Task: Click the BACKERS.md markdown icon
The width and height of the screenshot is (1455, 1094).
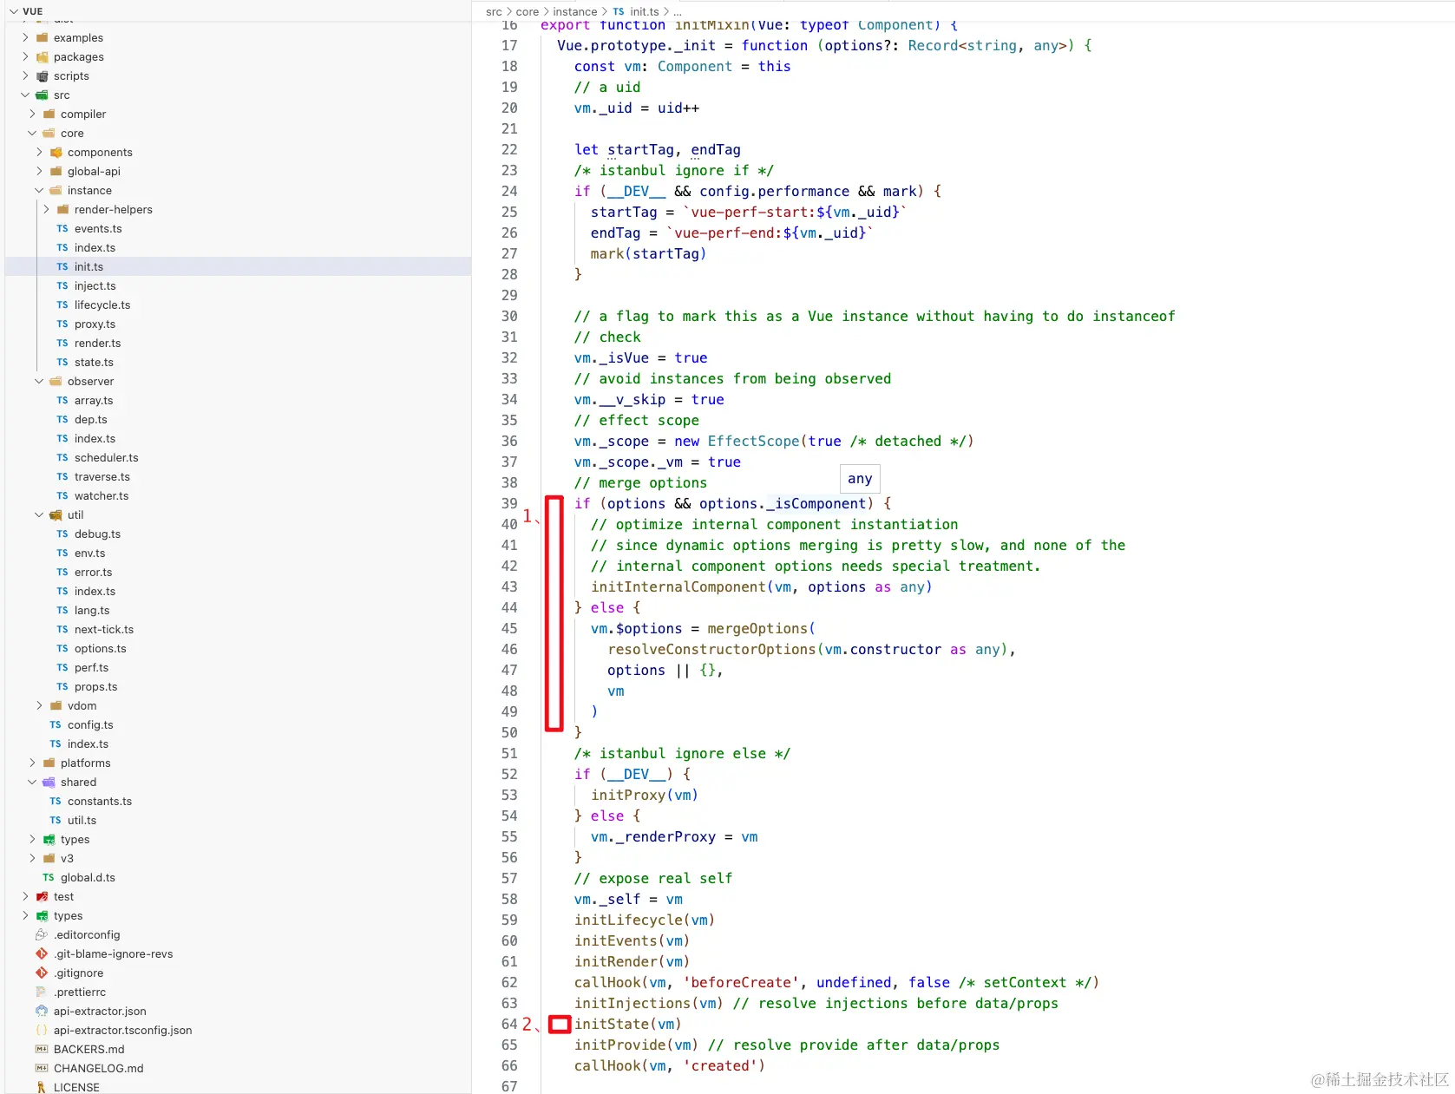Action: tap(42, 1049)
